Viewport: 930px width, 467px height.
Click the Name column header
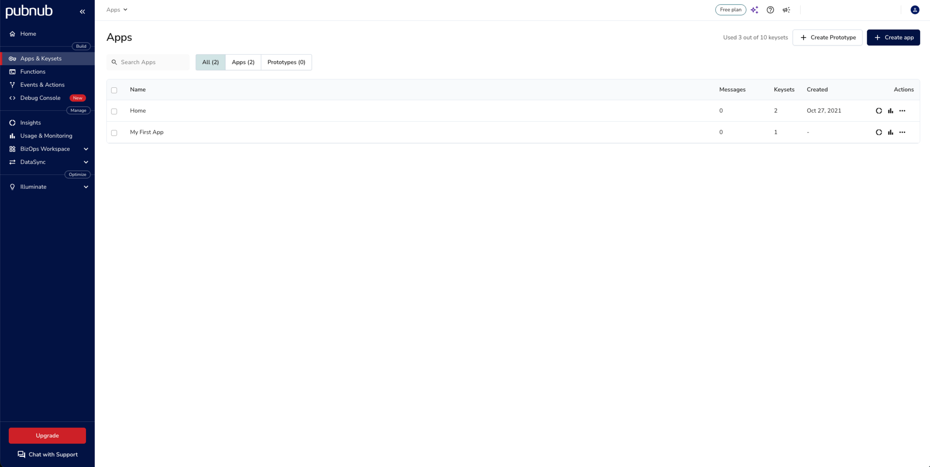pyautogui.click(x=138, y=90)
